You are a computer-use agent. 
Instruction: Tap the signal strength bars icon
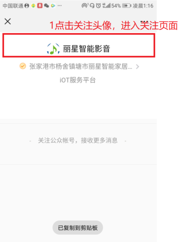point(106,6)
